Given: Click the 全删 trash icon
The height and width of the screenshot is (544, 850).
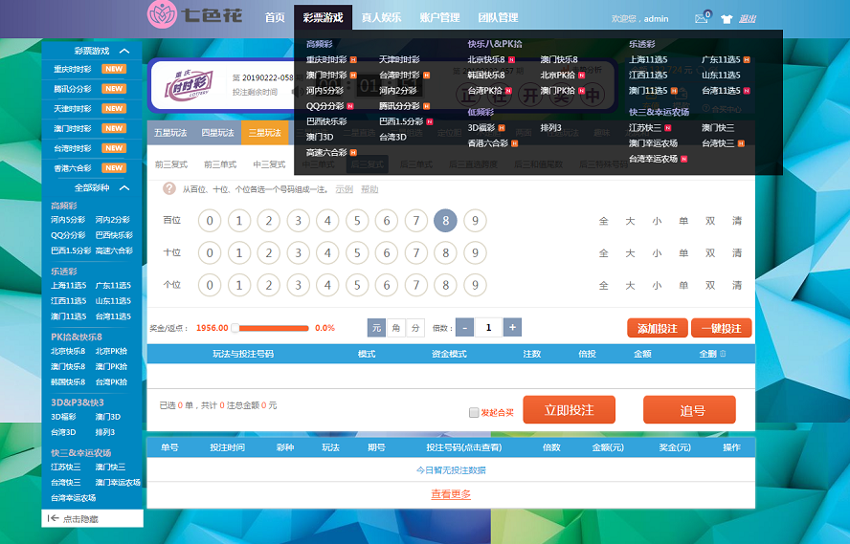Looking at the screenshot, I should [x=723, y=354].
